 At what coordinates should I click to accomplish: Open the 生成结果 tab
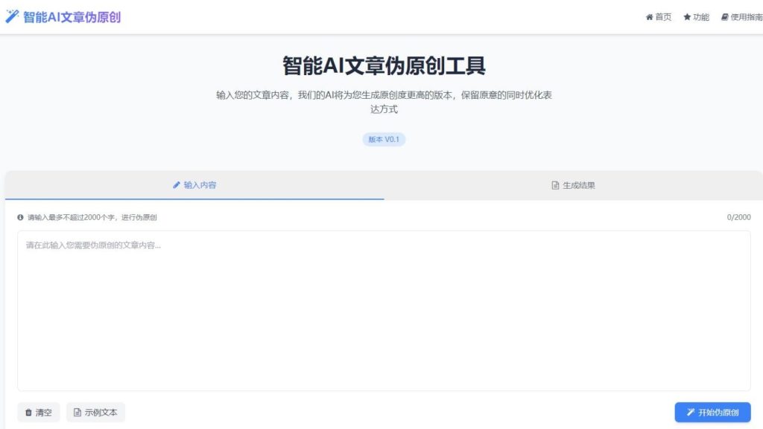tap(573, 185)
